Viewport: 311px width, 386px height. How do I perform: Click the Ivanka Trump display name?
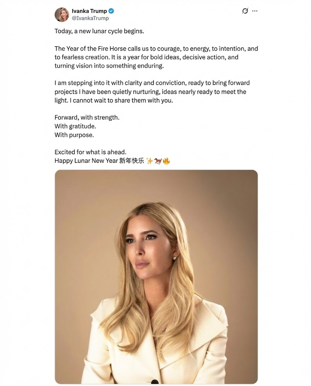[x=89, y=11]
